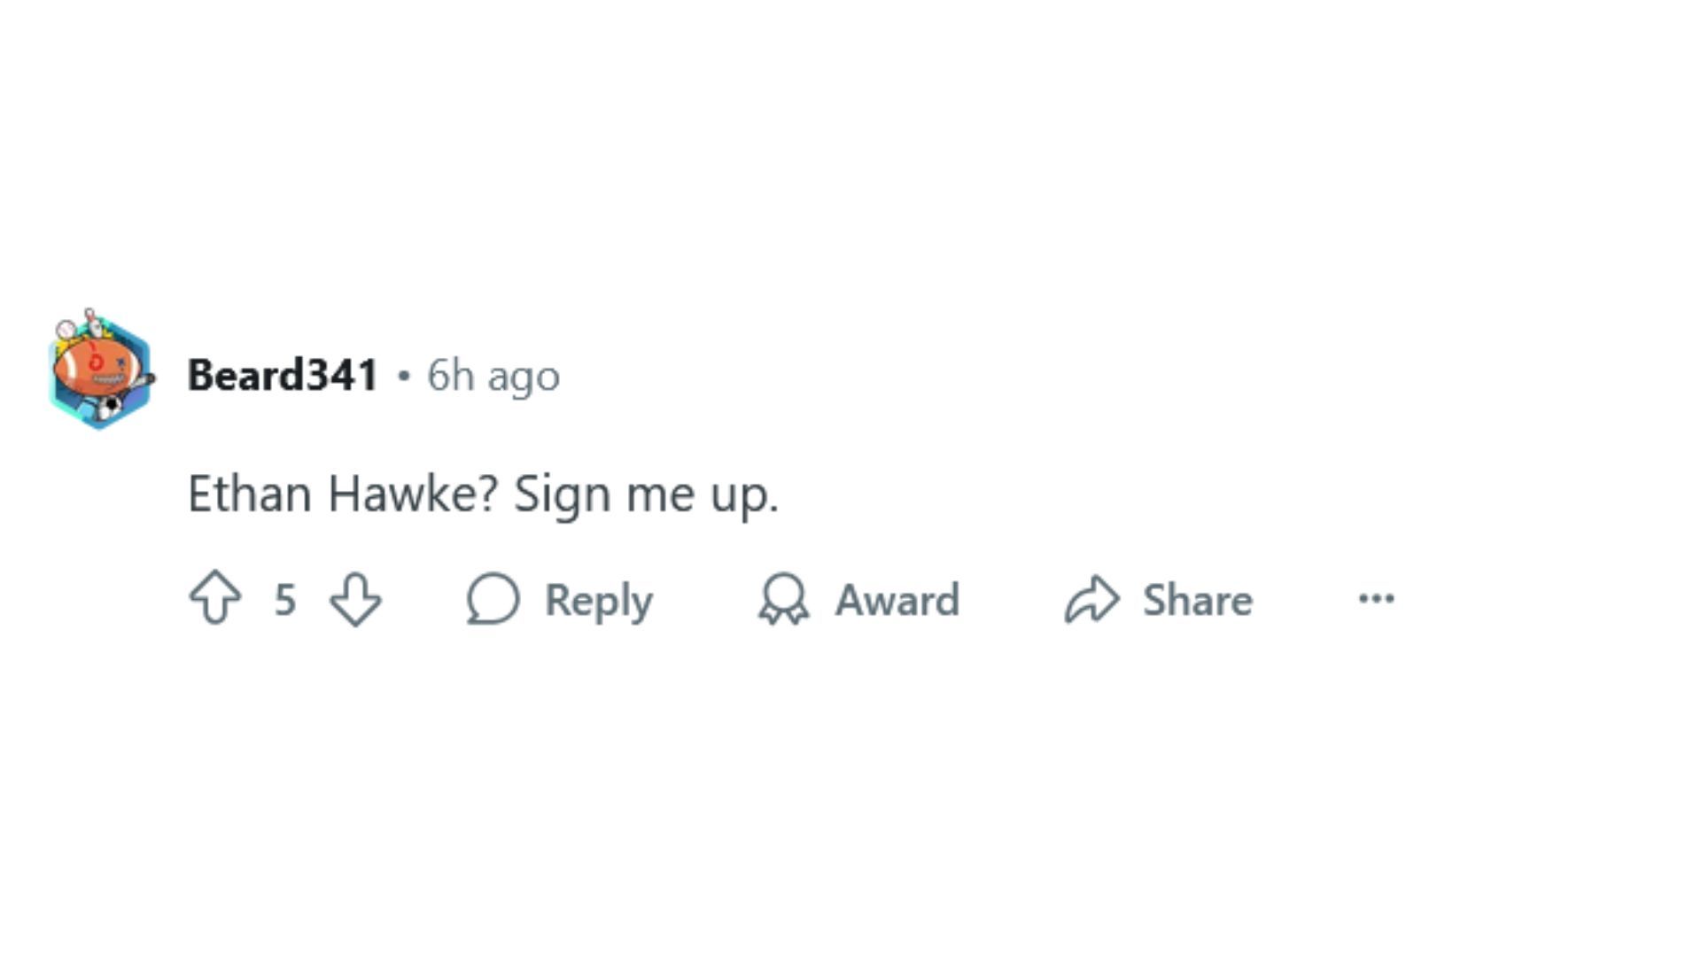Click the word 'ago' in the timestamp

click(x=524, y=377)
